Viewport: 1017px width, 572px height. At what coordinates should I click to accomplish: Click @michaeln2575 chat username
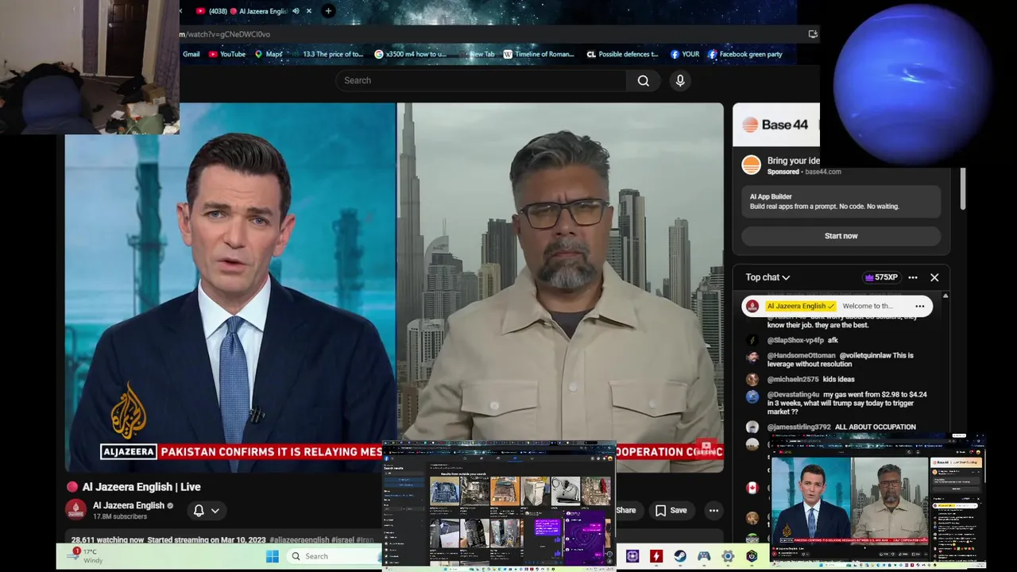pos(793,380)
